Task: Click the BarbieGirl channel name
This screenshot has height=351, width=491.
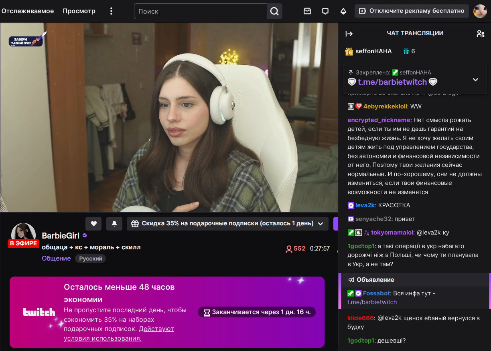Action: click(61, 236)
